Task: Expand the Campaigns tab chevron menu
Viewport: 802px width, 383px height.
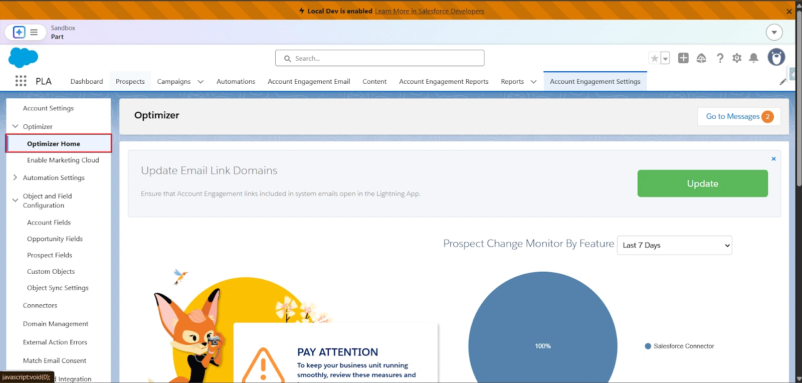Action: click(200, 82)
